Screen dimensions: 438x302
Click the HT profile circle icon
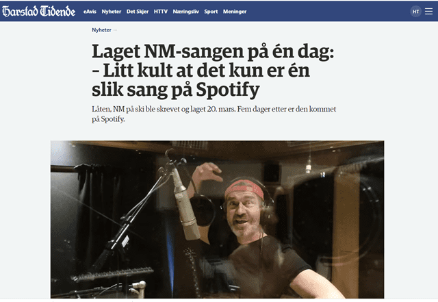(415, 12)
